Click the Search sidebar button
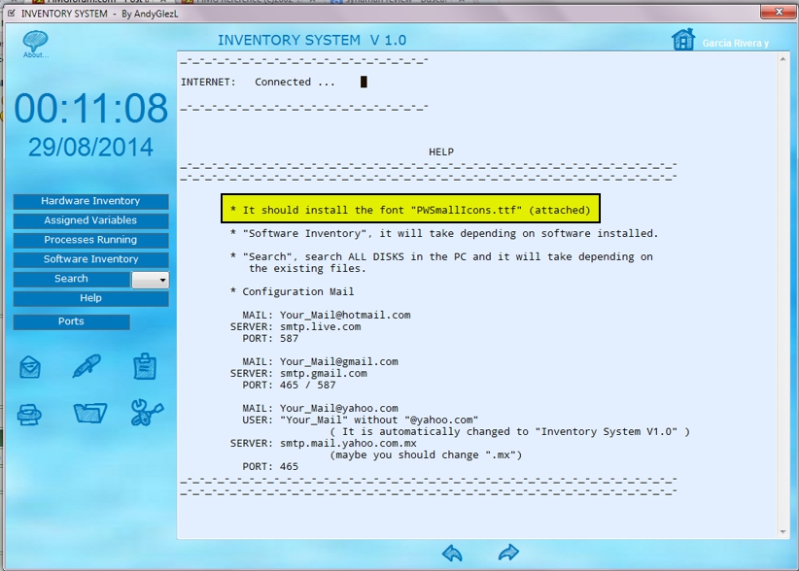 (x=71, y=279)
